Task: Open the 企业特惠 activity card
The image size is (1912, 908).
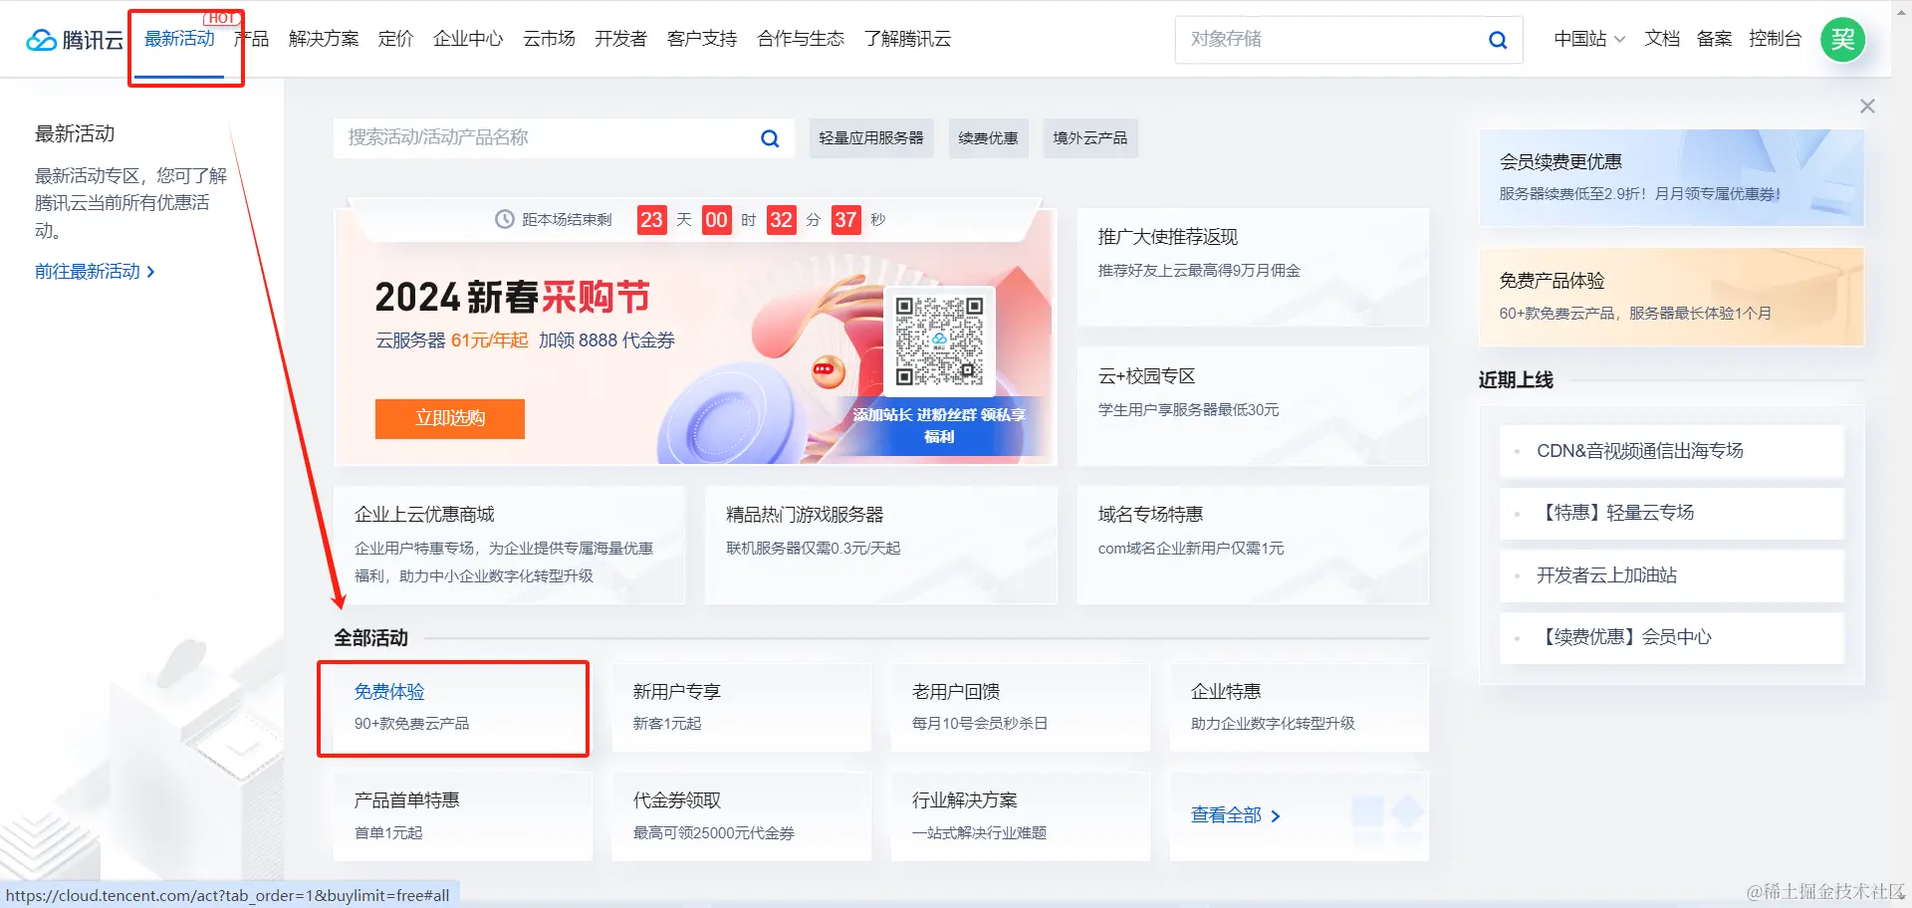Action: tap(1300, 708)
